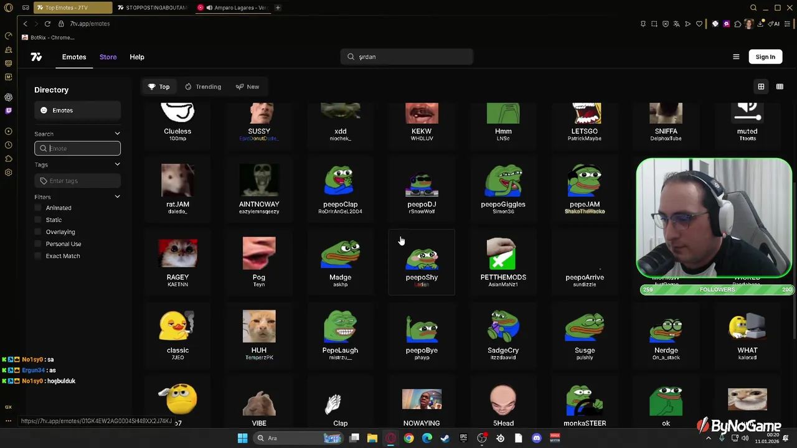Switch to large grid view icon
Image resolution: width=797 pixels, height=448 pixels.
[761, 86]
